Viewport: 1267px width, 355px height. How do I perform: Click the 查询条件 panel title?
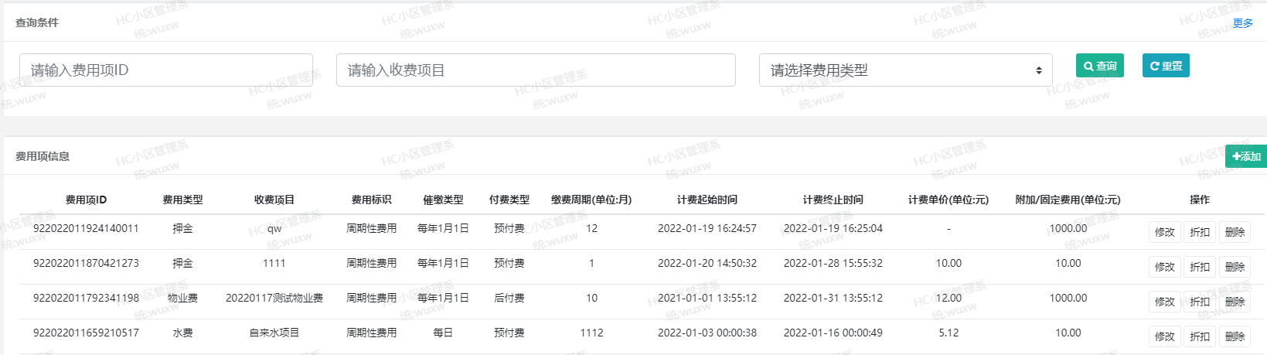(37, 22)
